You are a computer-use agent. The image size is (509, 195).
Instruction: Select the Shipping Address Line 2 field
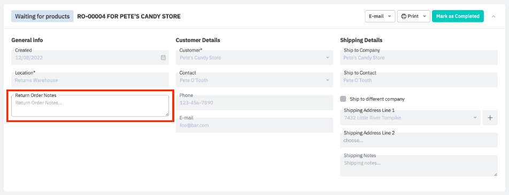click(x=419, y=140)
